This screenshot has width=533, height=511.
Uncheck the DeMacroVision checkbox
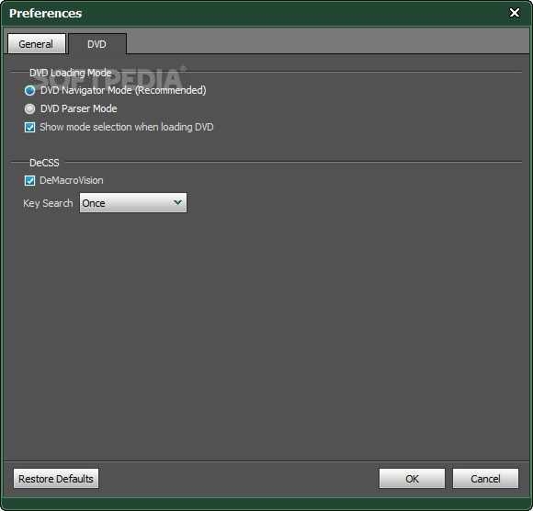(x=30, y=180)
